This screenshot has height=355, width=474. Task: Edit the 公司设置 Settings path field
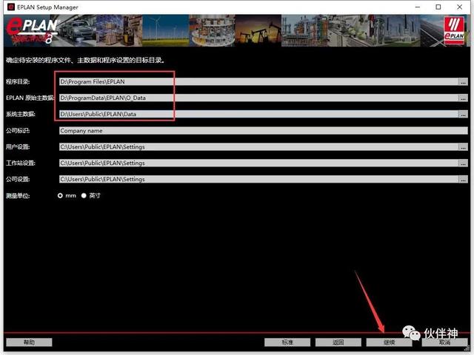(258, 179)
